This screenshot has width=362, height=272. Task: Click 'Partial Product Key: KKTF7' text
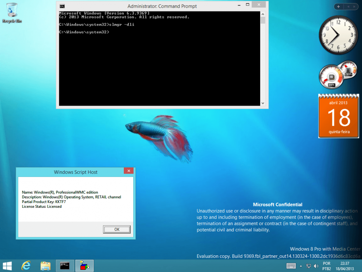coord(44,202)
